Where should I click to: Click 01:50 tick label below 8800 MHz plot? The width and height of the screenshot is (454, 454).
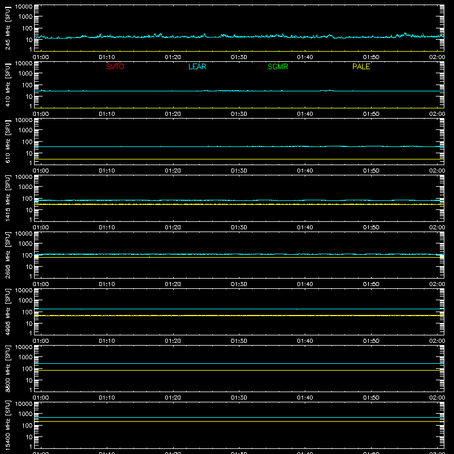click(x=371, y=398)
